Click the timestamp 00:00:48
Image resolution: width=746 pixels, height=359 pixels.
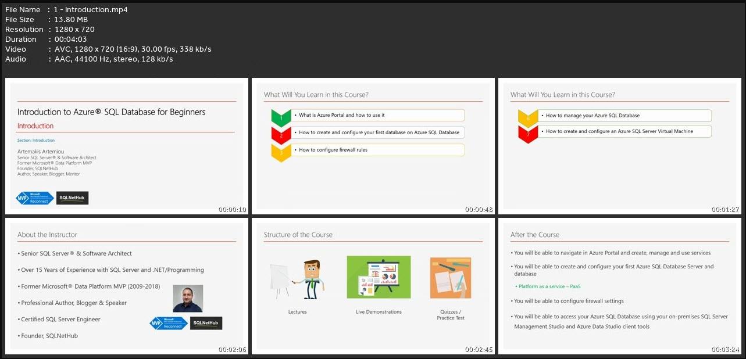point(479,210)
